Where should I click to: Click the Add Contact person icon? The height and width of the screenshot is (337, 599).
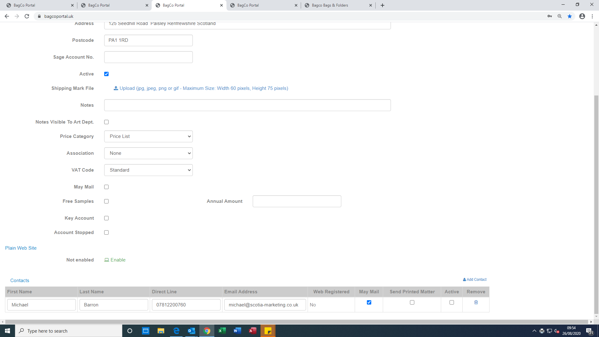click(x=464, y=280)
